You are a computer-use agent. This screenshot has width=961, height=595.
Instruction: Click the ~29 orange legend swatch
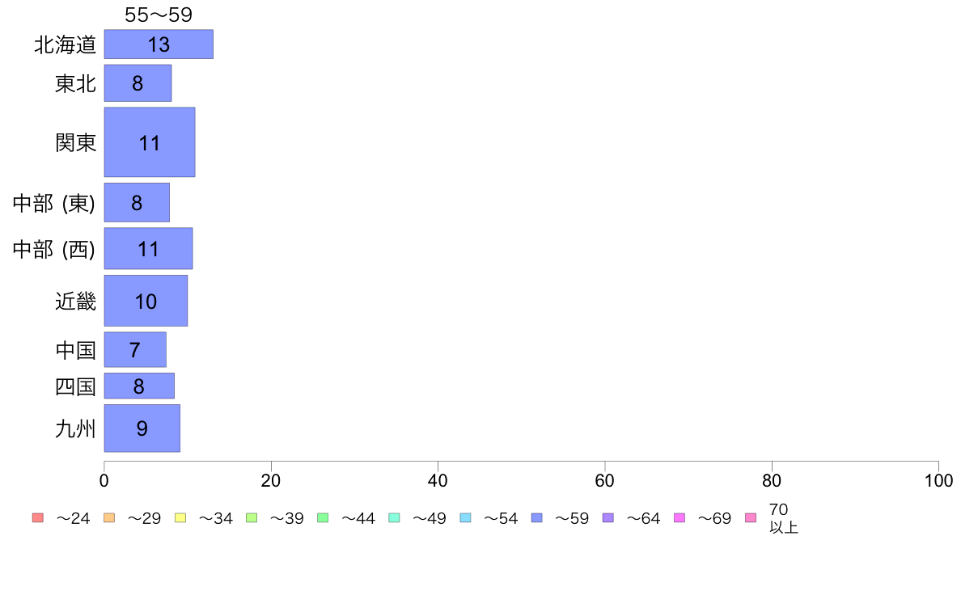109,517
